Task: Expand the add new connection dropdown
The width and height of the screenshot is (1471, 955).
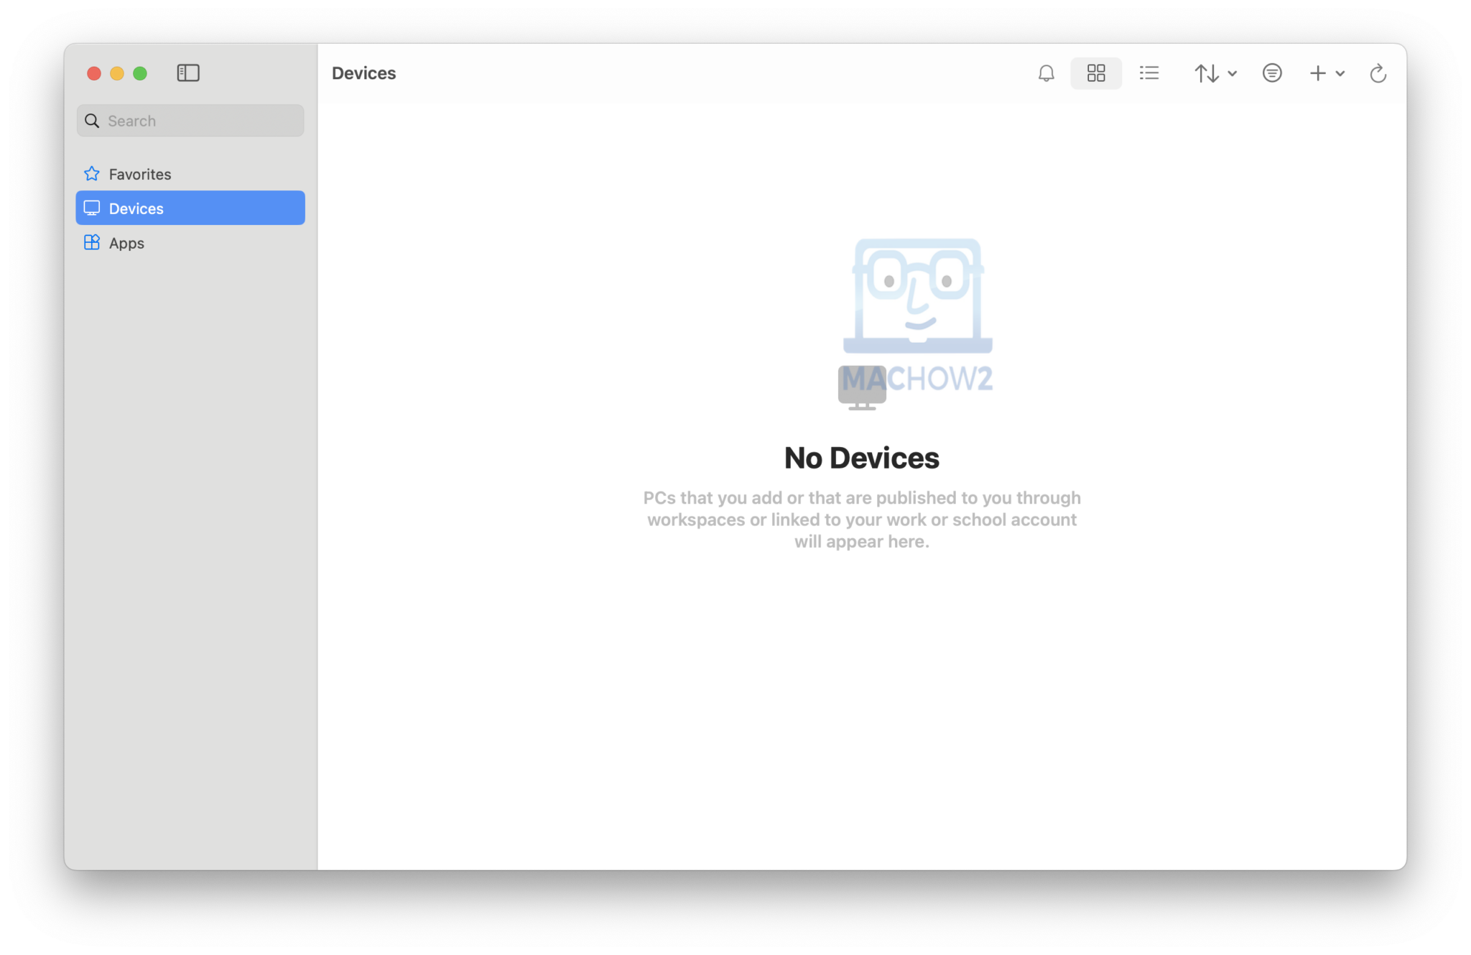Action: 1340,73
